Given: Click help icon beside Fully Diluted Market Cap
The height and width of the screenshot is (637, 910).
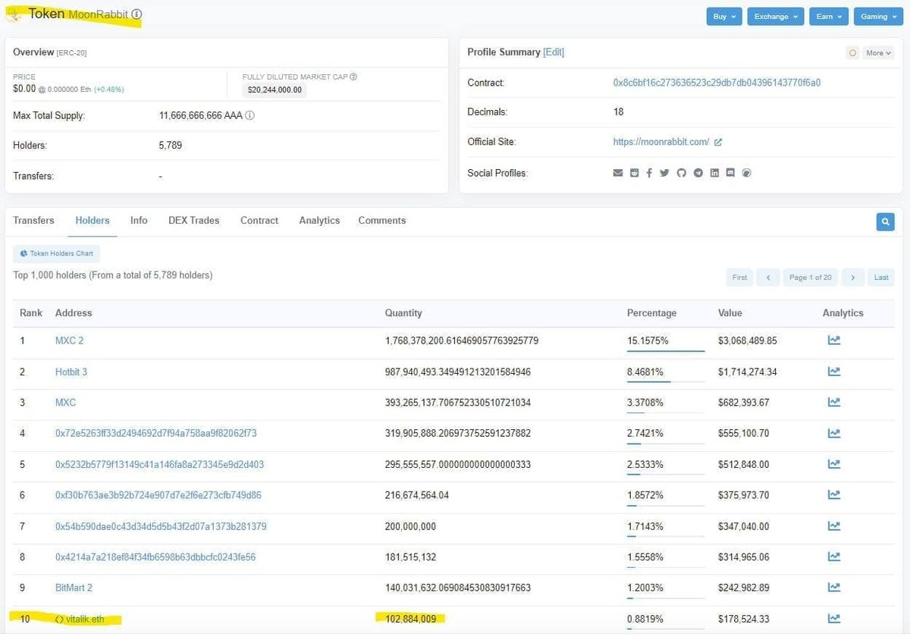Looking at the screenshot, I should 353,77.
